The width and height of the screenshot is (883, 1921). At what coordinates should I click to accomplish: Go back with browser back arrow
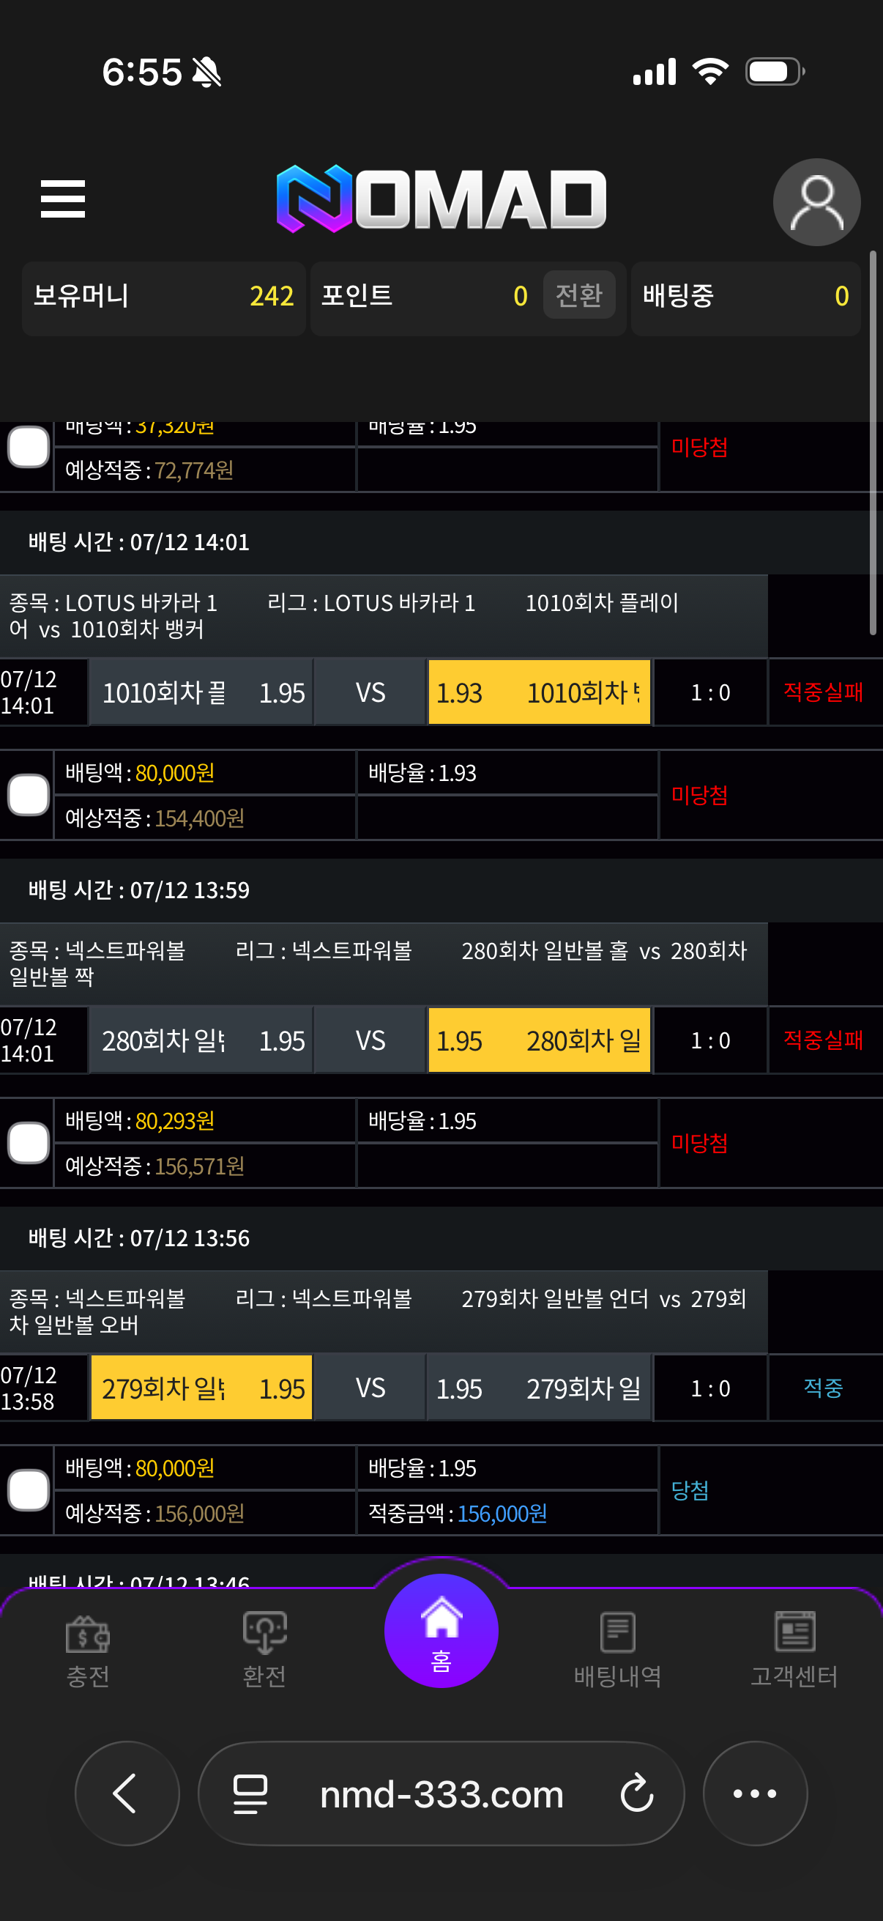click(x=127, y=1794)
